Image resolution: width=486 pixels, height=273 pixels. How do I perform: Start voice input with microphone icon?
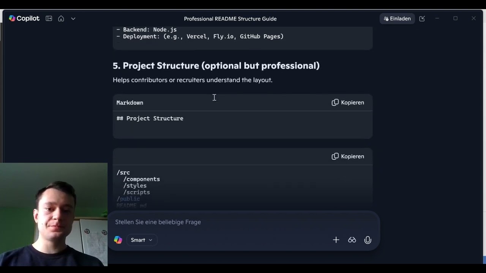coord(368,240)
